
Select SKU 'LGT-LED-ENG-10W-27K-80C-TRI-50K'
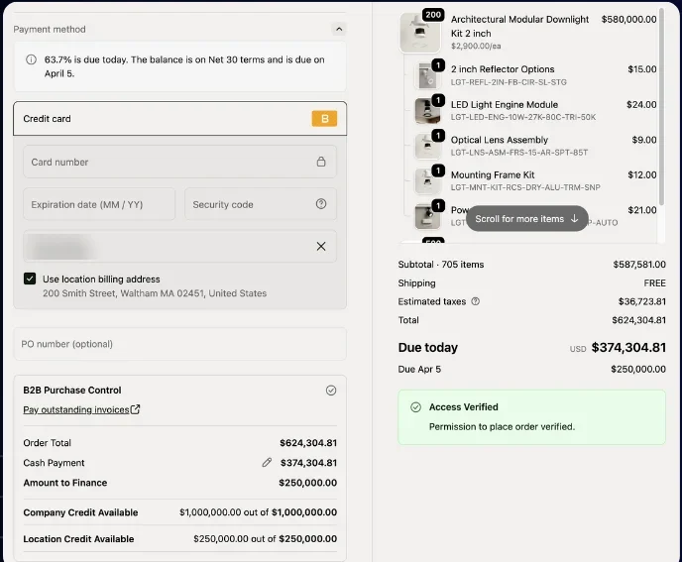click(x=523, y=117)
